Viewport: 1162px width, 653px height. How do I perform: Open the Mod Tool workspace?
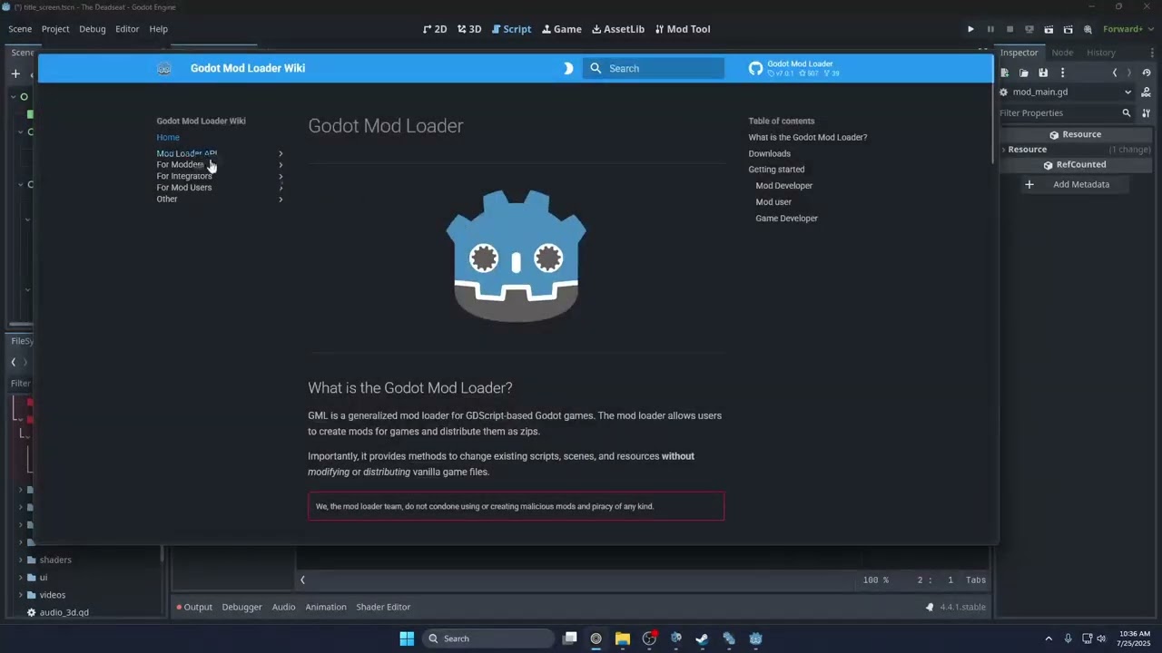point(683,29)
